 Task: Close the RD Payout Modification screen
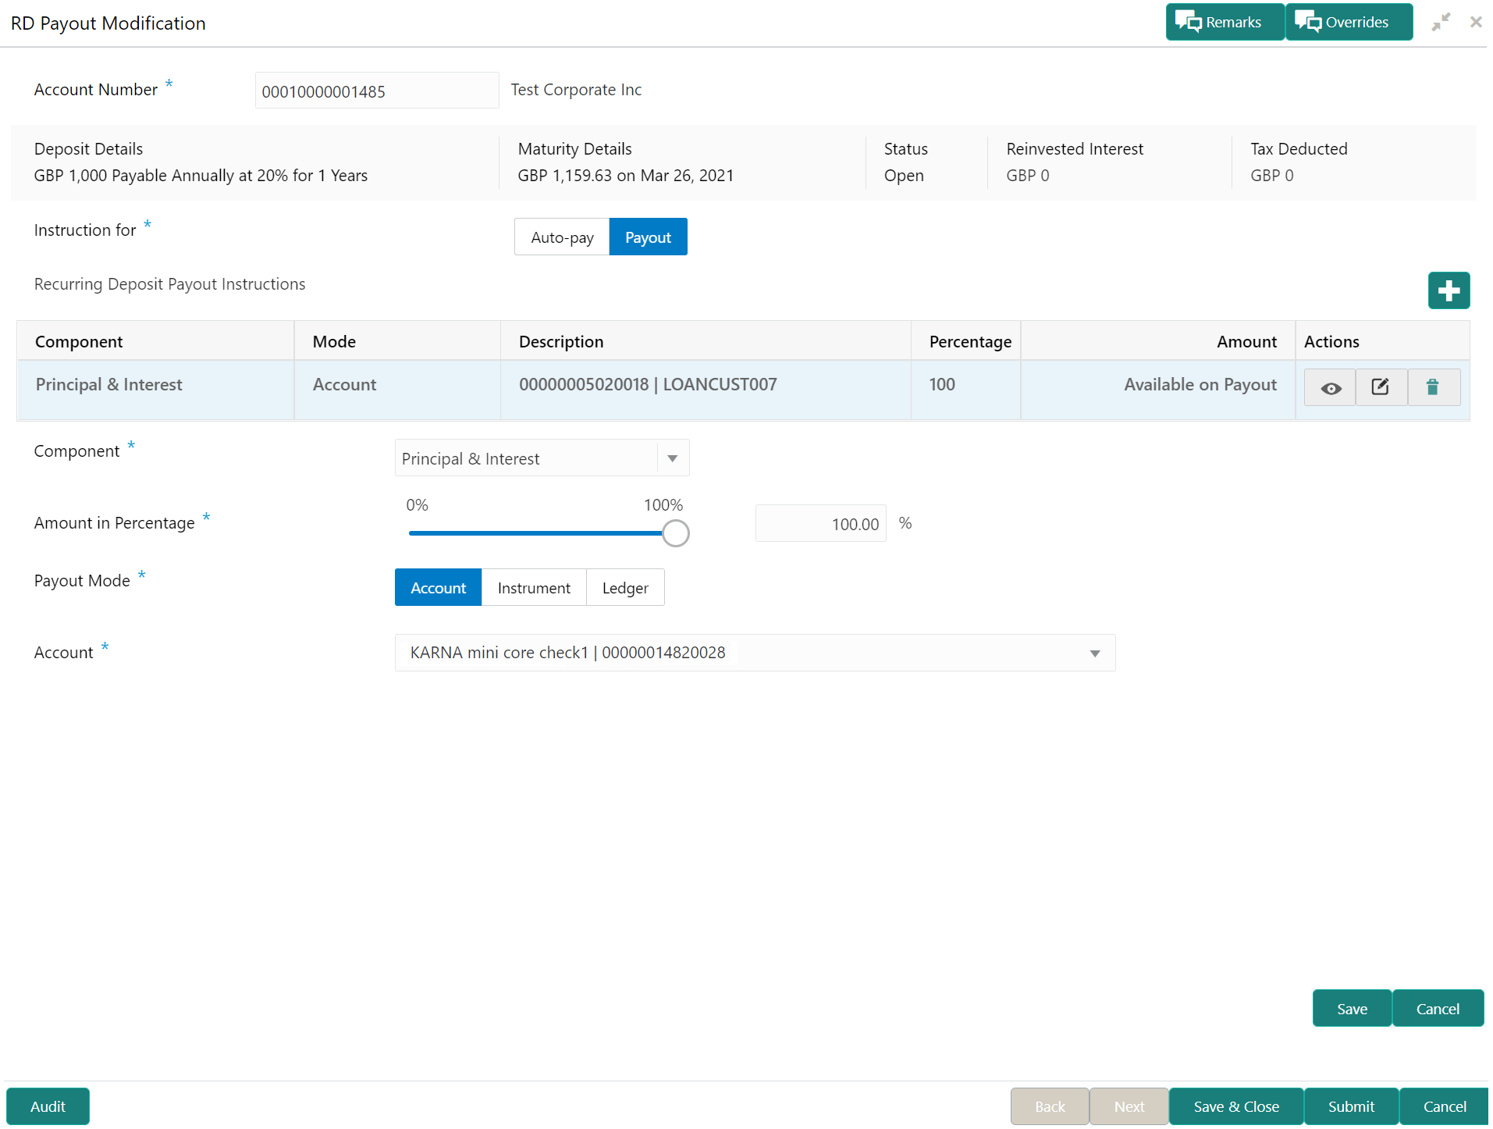[x=1476, y=22]
